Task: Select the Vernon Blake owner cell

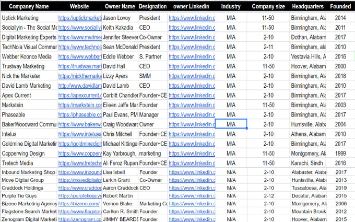Action: 120,204
